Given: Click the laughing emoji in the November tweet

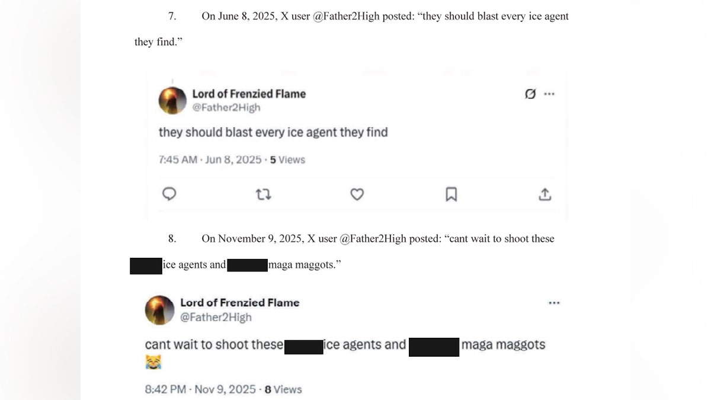Looking at the screenshot, I should tap(152, 360).
